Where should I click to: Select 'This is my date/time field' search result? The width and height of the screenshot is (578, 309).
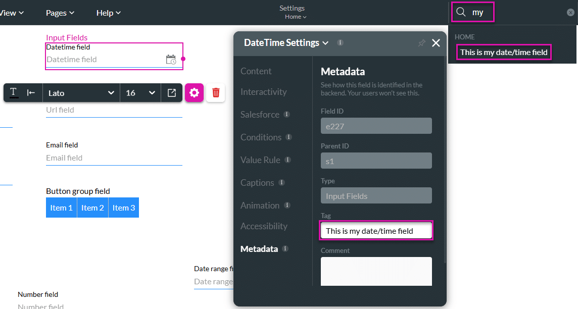click(x=504, y=53)
